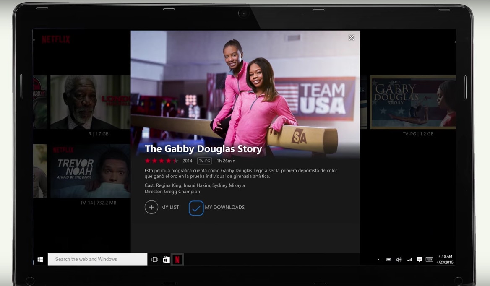The height and width of the screenshot is (286, 490).
Task: Click the plus icon for My List
Action: click(151, 207)
